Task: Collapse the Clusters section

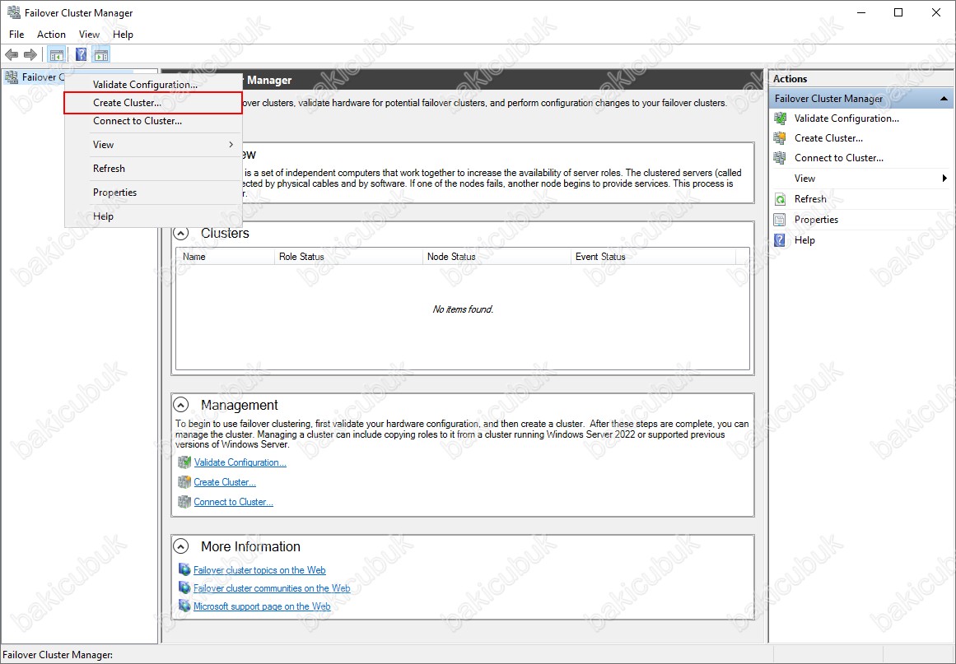Action: [x=181, y=234]
